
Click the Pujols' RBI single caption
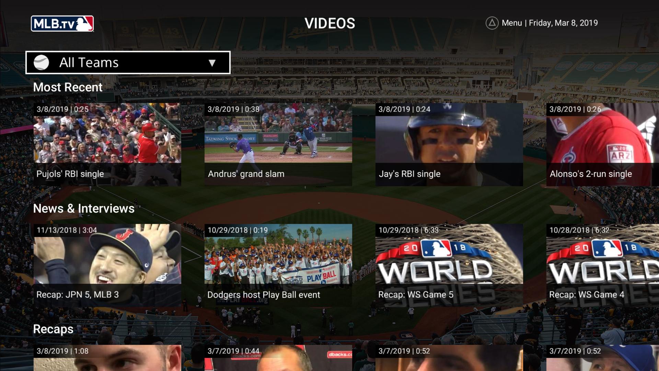point(70,174)
